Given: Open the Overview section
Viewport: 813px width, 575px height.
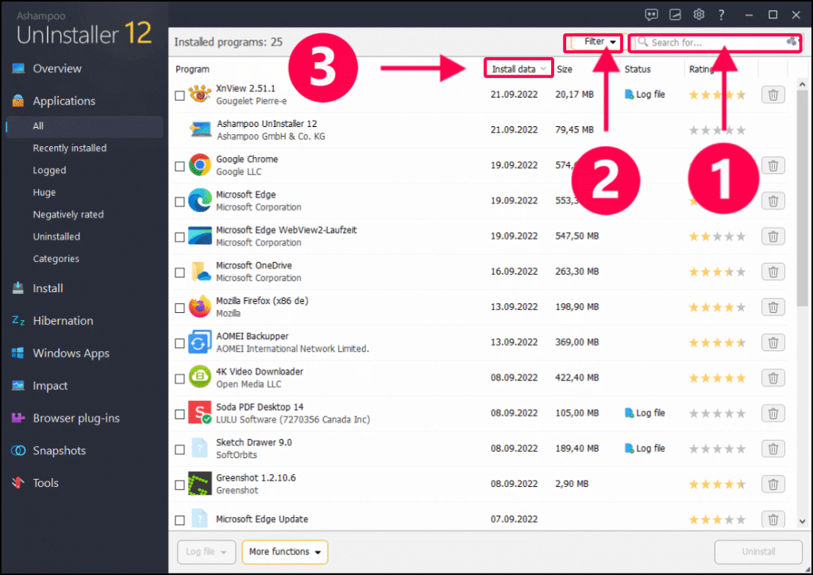Looking at the screenshot, I should pyautogui.click(x=57, y=68).
